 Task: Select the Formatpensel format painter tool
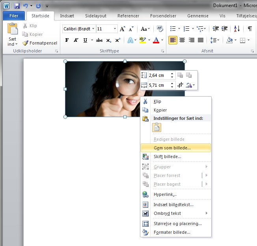pos(40,43)
